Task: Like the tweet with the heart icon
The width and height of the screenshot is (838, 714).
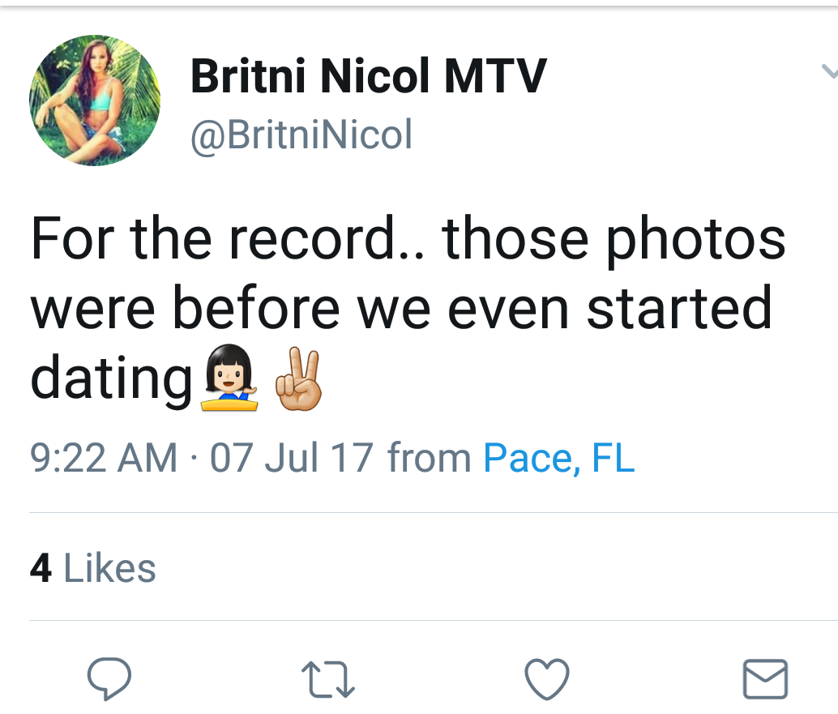Action: 547,679
